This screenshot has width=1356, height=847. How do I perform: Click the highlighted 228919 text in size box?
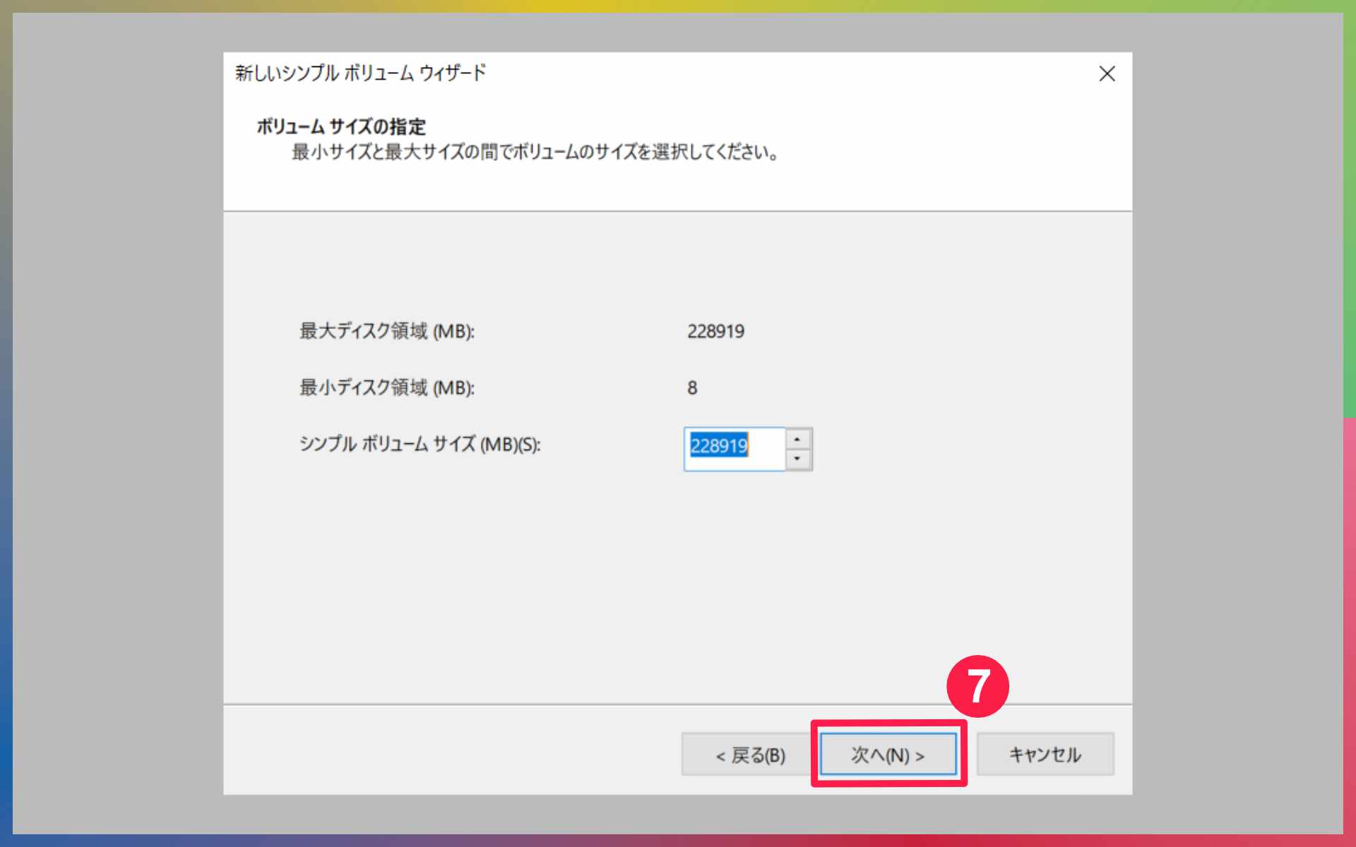pos(719,446)
